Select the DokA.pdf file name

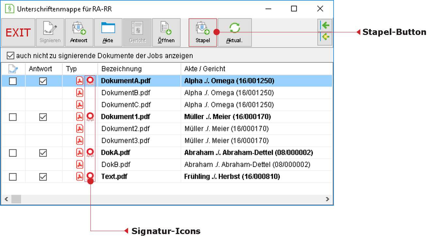pyautogui.click(x=116, y=152)
